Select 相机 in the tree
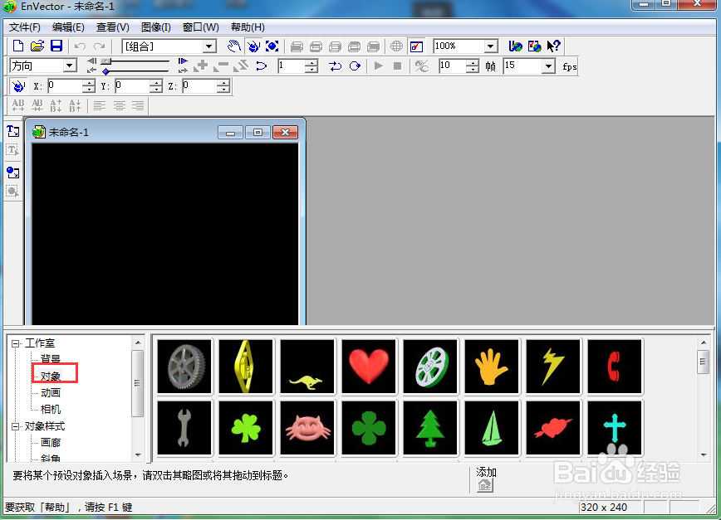This screenshot has width=721, height=520. tap(51, 409)
